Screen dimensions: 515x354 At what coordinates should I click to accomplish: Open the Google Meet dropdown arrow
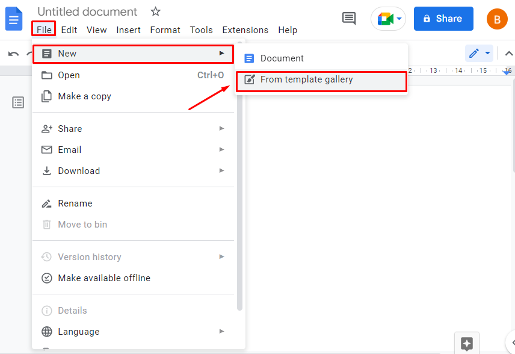point(399,19)
